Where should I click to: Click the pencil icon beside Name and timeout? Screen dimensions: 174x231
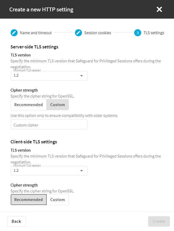point(14,33)
